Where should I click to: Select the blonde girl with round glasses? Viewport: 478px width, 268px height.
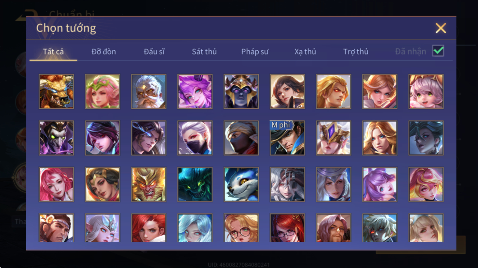click(241, 228)
